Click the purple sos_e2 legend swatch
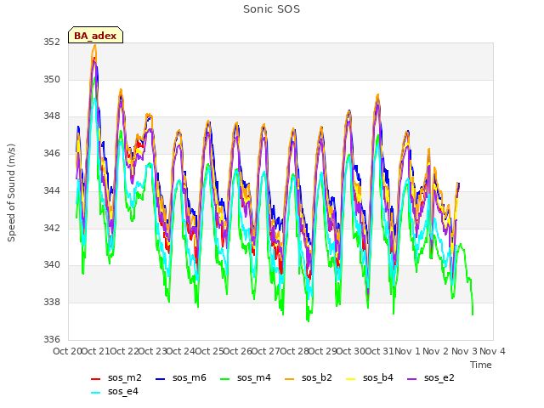The height and width of the screenshot is (408, 544). click(411, 379)
